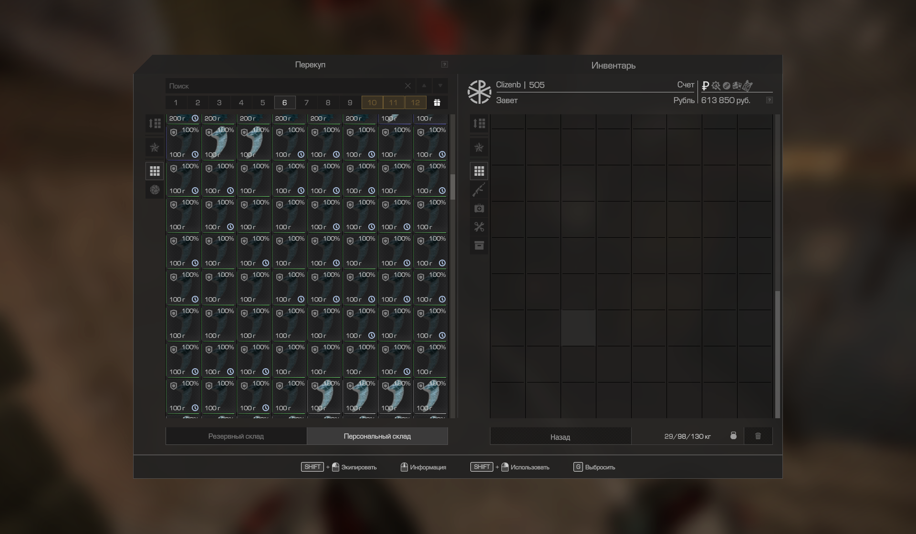Open the gift tab in Перекуп
Screen dimensions: 916x534
tap(437, 102)
